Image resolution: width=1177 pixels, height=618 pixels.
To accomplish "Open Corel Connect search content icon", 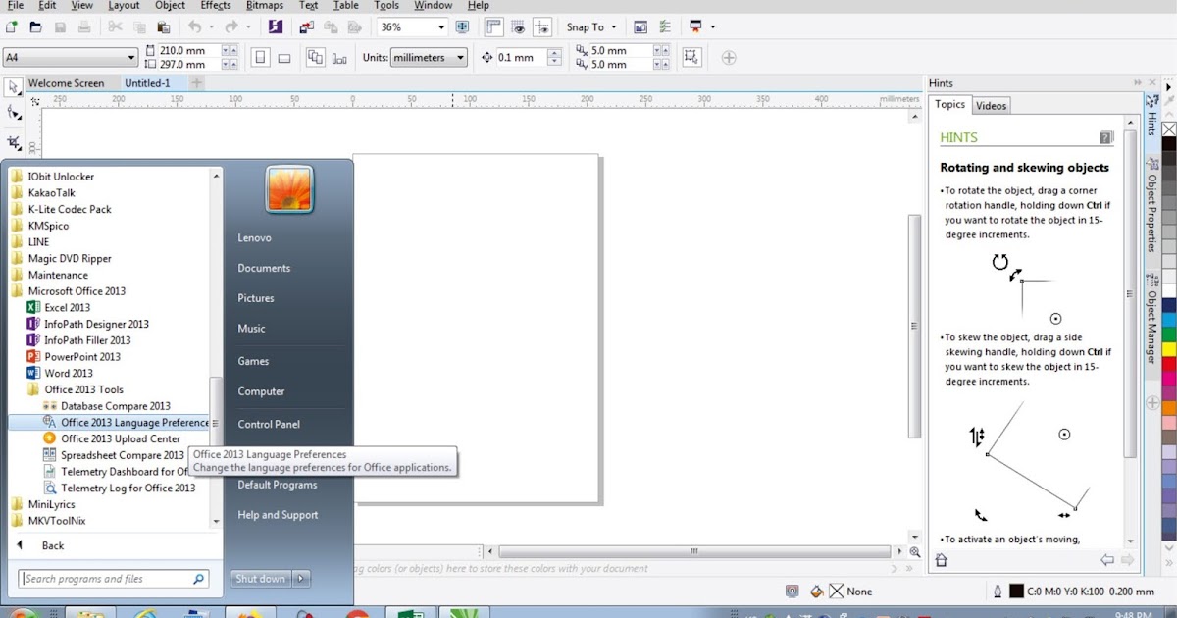I will pos(276,27).
